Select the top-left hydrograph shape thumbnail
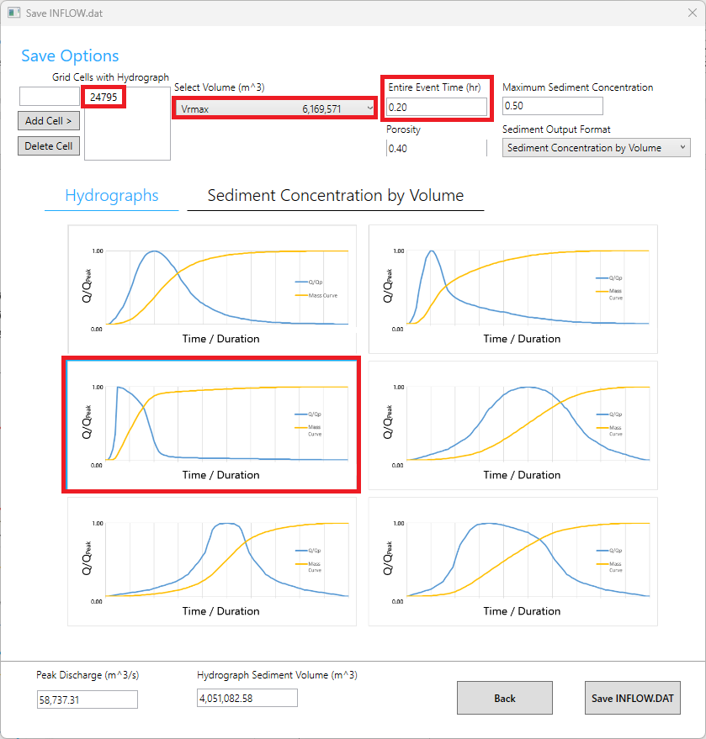The width and height of the screenshot is (706, 739). [x=212, y=289]
